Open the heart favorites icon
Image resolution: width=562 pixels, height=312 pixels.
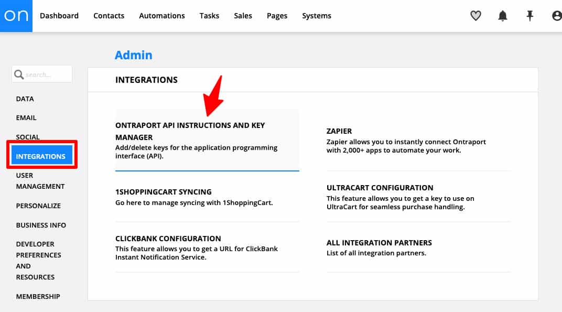tap(475, 16)
